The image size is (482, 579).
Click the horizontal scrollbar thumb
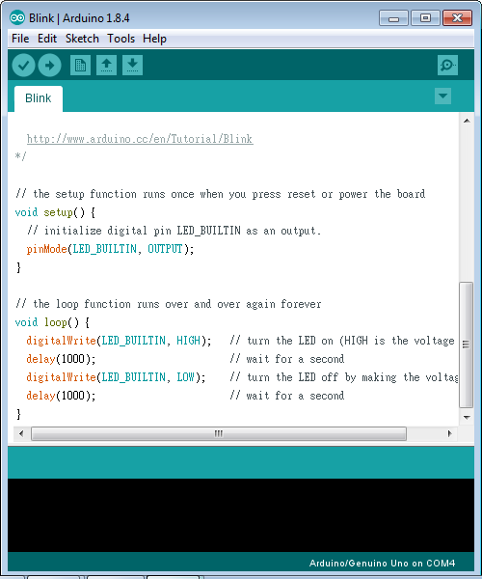click(219, 433)
